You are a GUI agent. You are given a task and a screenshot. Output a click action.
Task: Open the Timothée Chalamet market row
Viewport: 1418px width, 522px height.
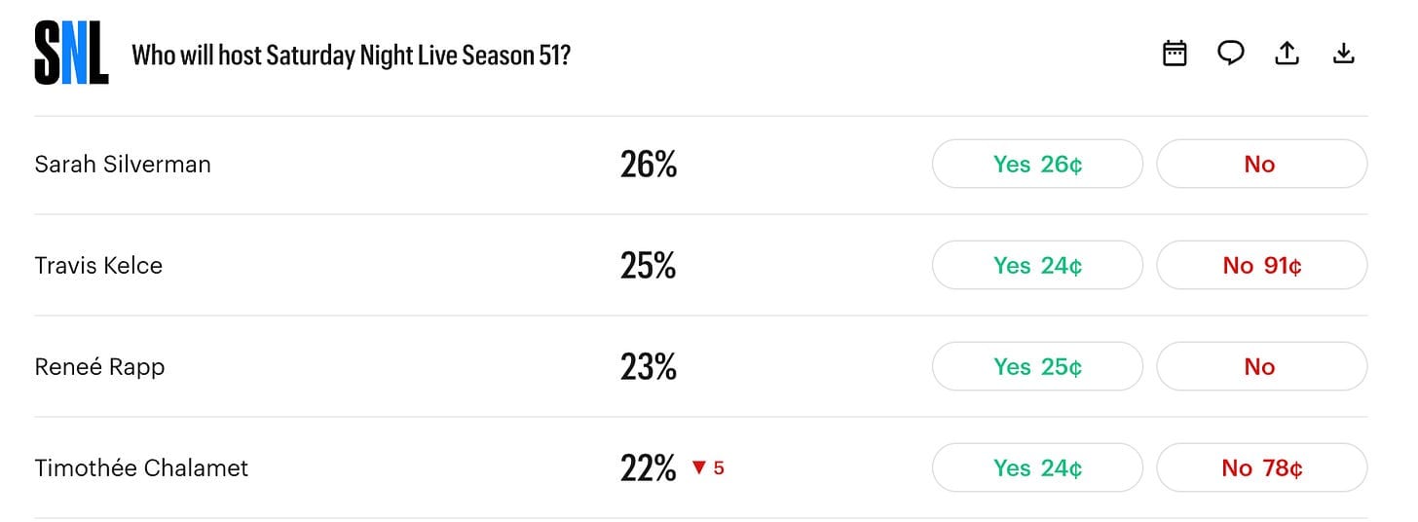[x=700, y=467]
